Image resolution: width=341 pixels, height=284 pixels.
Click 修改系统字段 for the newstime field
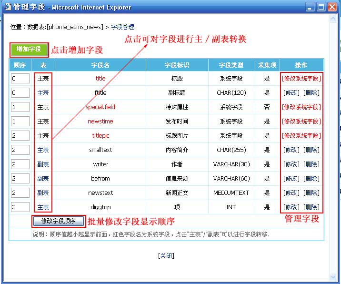point(301,122)
